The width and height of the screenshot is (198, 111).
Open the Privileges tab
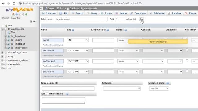[x=157, y=13]
